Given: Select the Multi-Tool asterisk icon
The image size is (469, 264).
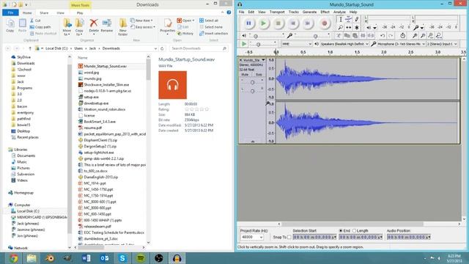Looking at the screenshot, I should (x=357, y=27).
